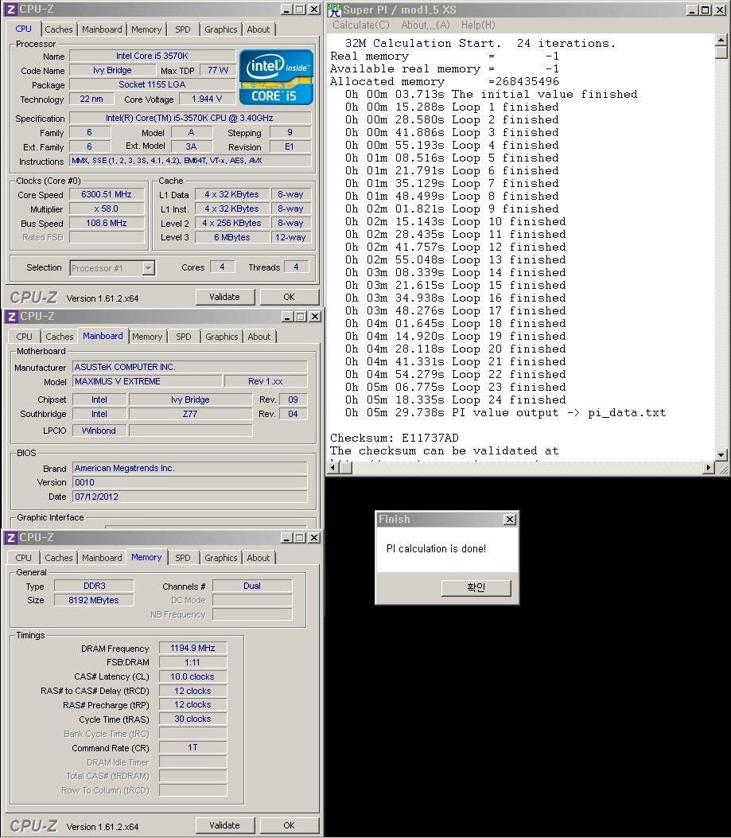This screenshot has width=731, height=838.
Task: Click the Core Speed value 6300.51 MHz
Action: pyautogui.click(x=107, y=194)
